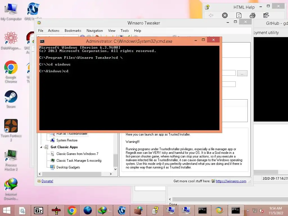Click scroll left arrow above the Done status

(x=170, y=199)
